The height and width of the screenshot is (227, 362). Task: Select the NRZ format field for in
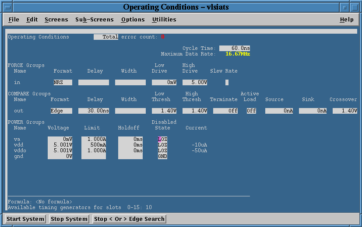[x=63, y=82]
